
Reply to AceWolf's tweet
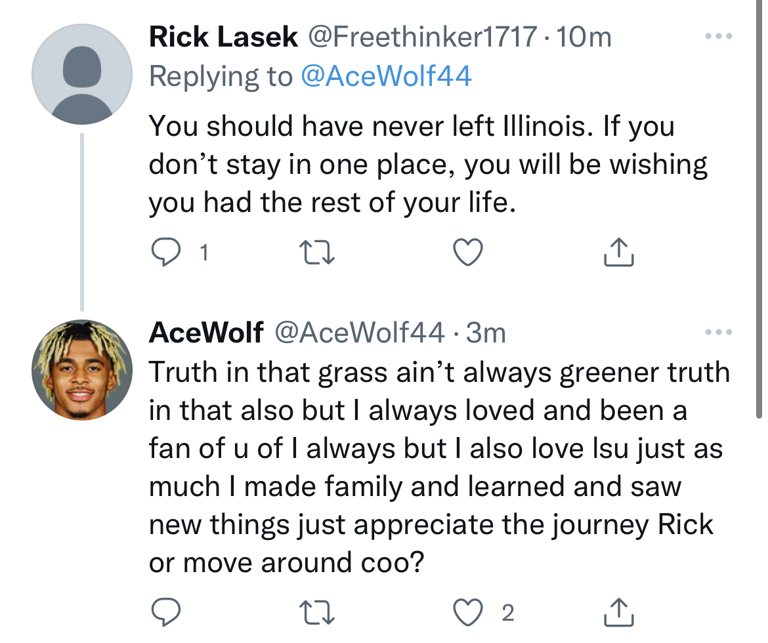pyautogui.click(x=166, y=612)
